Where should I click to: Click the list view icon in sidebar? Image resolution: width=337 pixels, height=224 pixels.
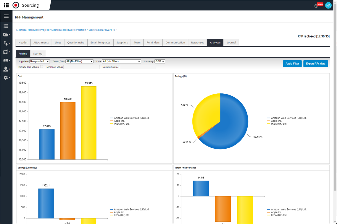point(6,26)
